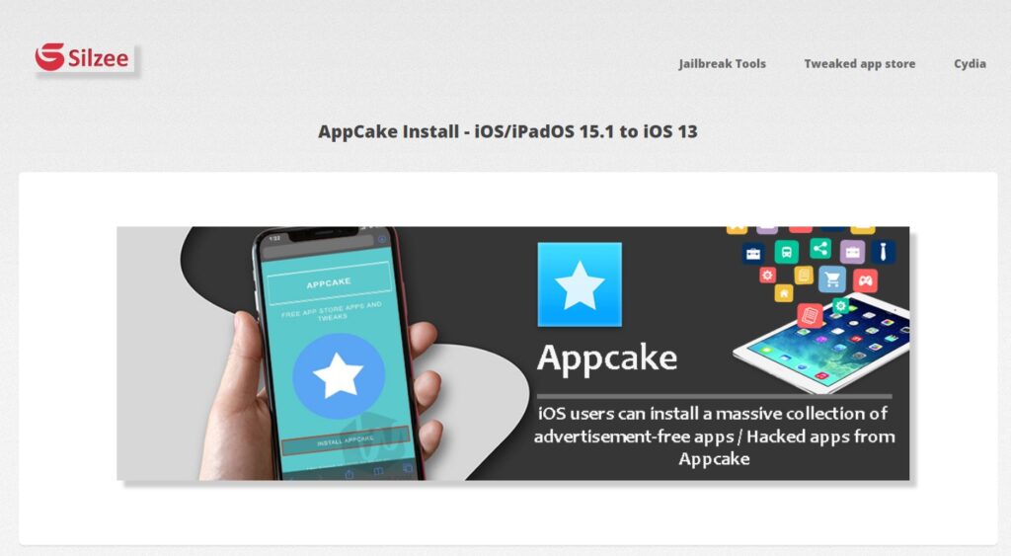Viewport: 1011px width, 556px height.
Task: Click the iPad image in the banner
Action: 822,343
